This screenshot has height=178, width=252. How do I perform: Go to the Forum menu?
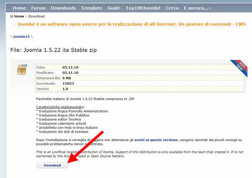coord(38,8)
